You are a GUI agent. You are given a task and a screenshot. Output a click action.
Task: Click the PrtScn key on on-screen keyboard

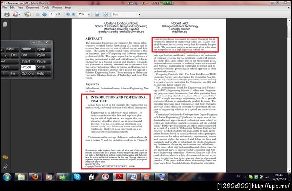click(x=28, y=67)
